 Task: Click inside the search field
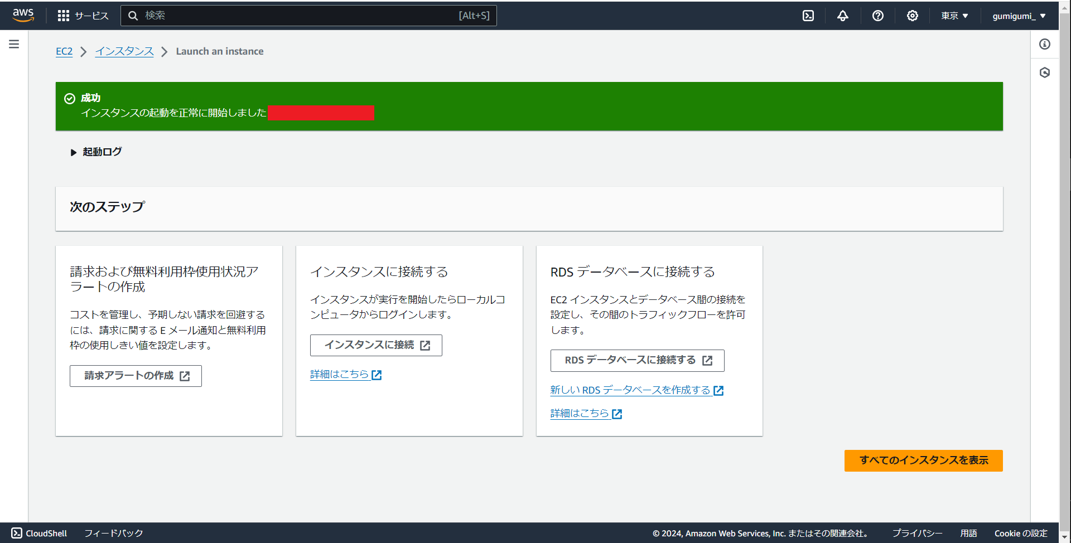tap(309, 15)
